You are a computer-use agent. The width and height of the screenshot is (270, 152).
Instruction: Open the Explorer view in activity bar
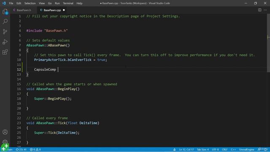pyautogui.click(x=5, y=12)
